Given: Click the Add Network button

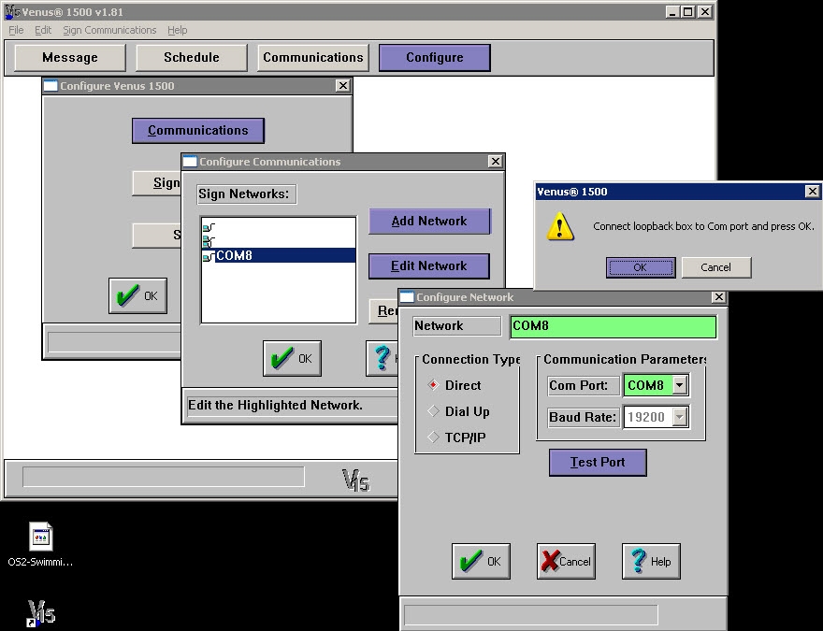Looking at the screenshot, I should tap(429, 222).
